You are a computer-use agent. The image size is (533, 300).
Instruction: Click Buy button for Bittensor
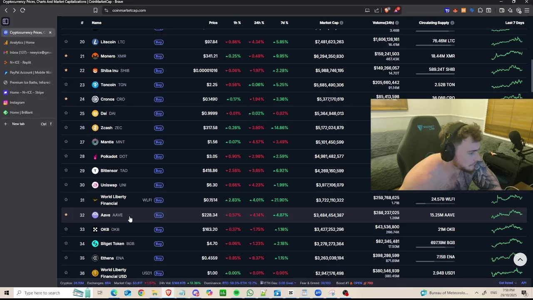(159, 171)
